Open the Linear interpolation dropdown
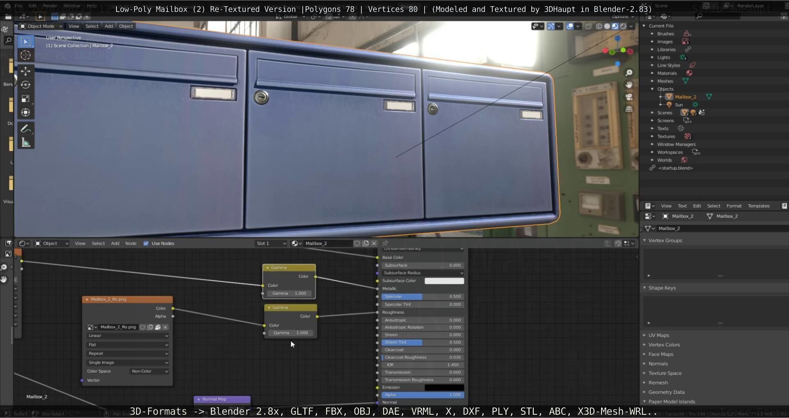The image size is (789, 418). tap(128, 336)
